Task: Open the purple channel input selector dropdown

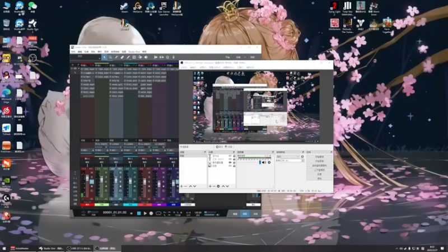Action: point(159,158)
